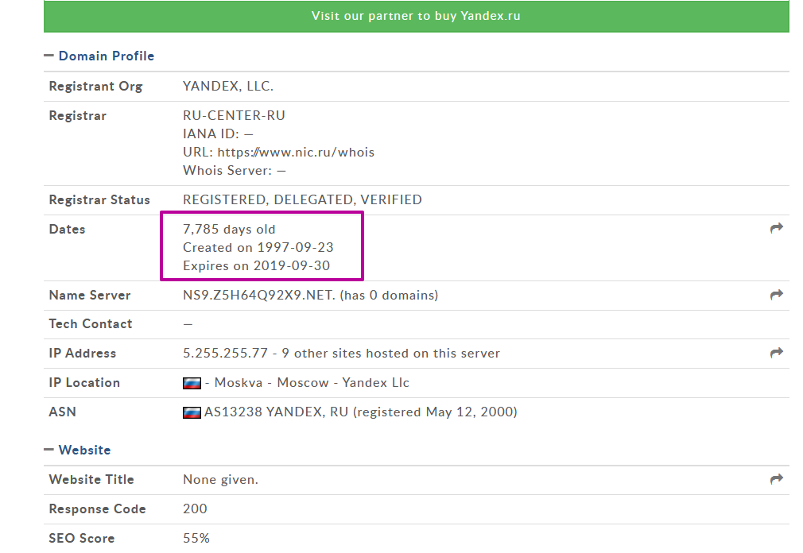
Task: Click Moskva - Moscow - Yandex Llc text
Action: pos(312,383)
